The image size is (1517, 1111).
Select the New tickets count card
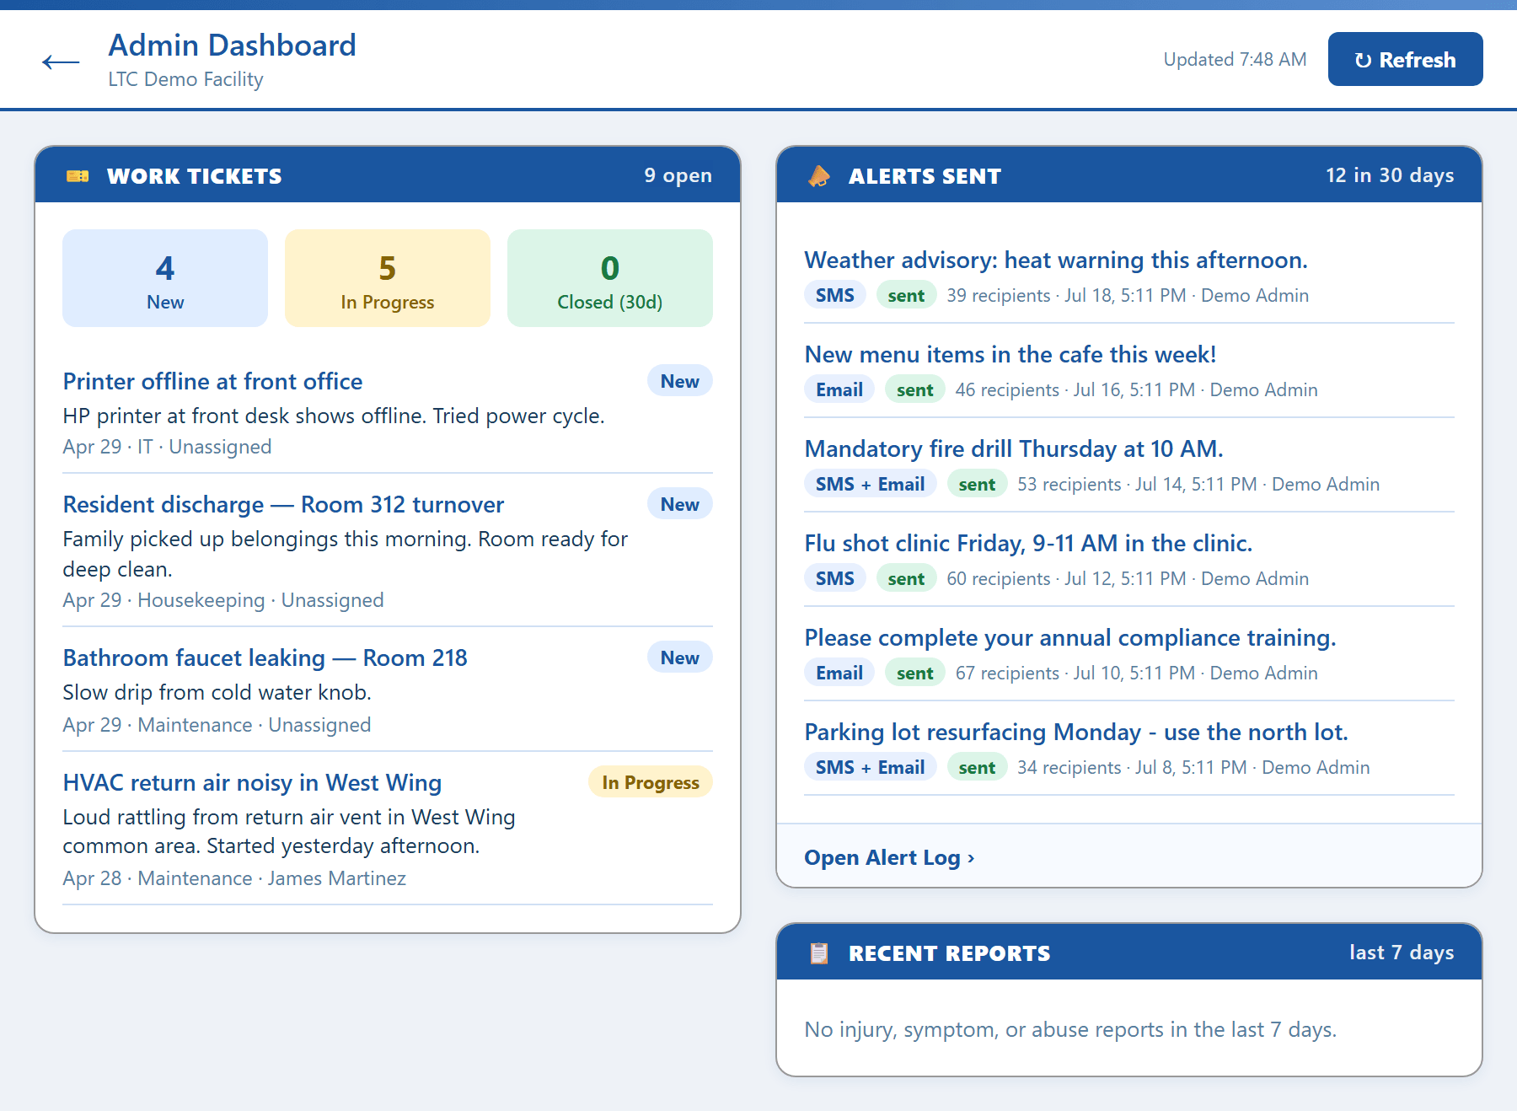165,278
